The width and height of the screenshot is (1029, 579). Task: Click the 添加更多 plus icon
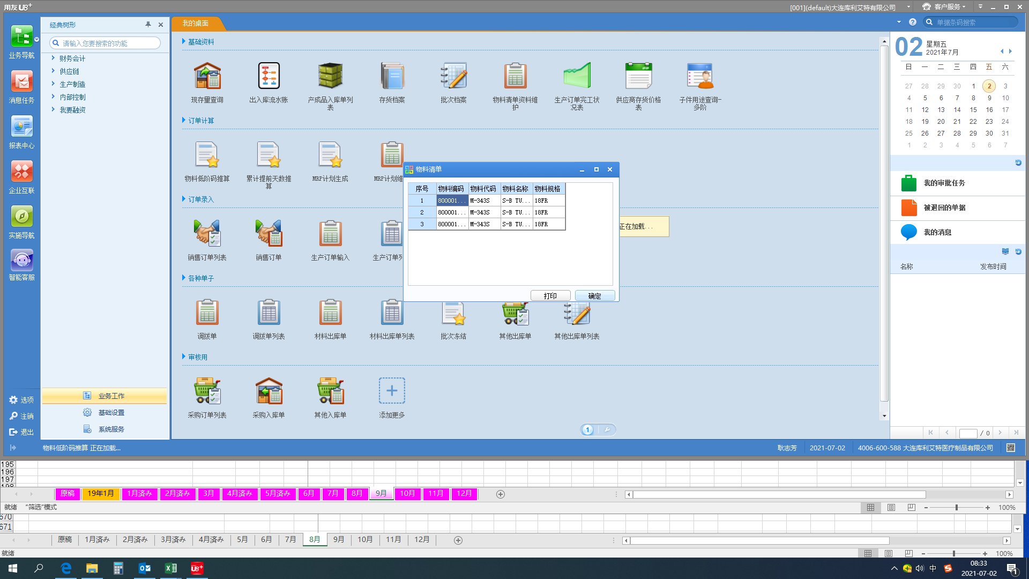click(392, 391)
